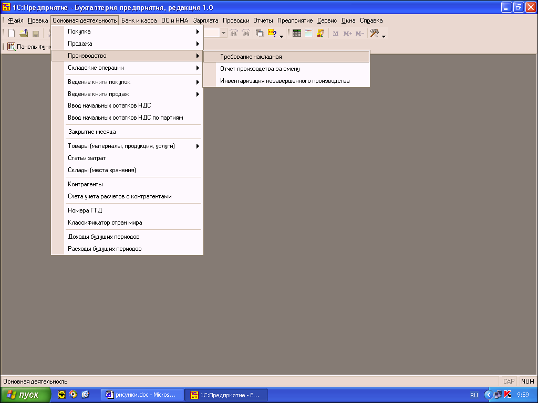Switch to рисунки.doc in the taskbar
The image size is (538, 403).
point(143,395)
